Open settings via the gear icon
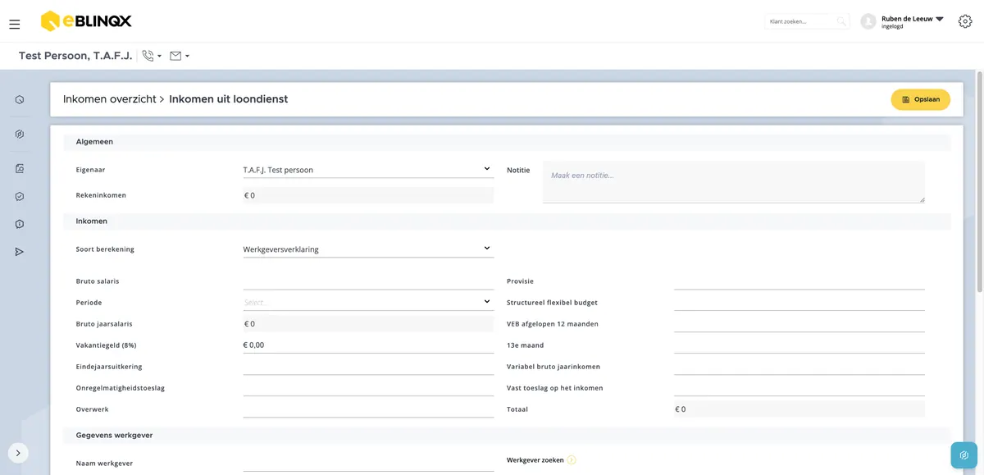The width and height of the screenshot is (984, 475). coord(965,21)
